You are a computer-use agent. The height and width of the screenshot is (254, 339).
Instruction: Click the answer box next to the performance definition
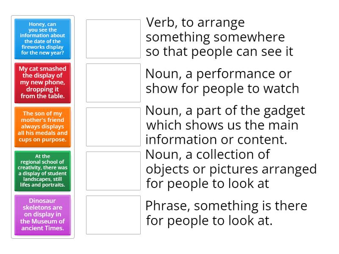coord(113,81)
